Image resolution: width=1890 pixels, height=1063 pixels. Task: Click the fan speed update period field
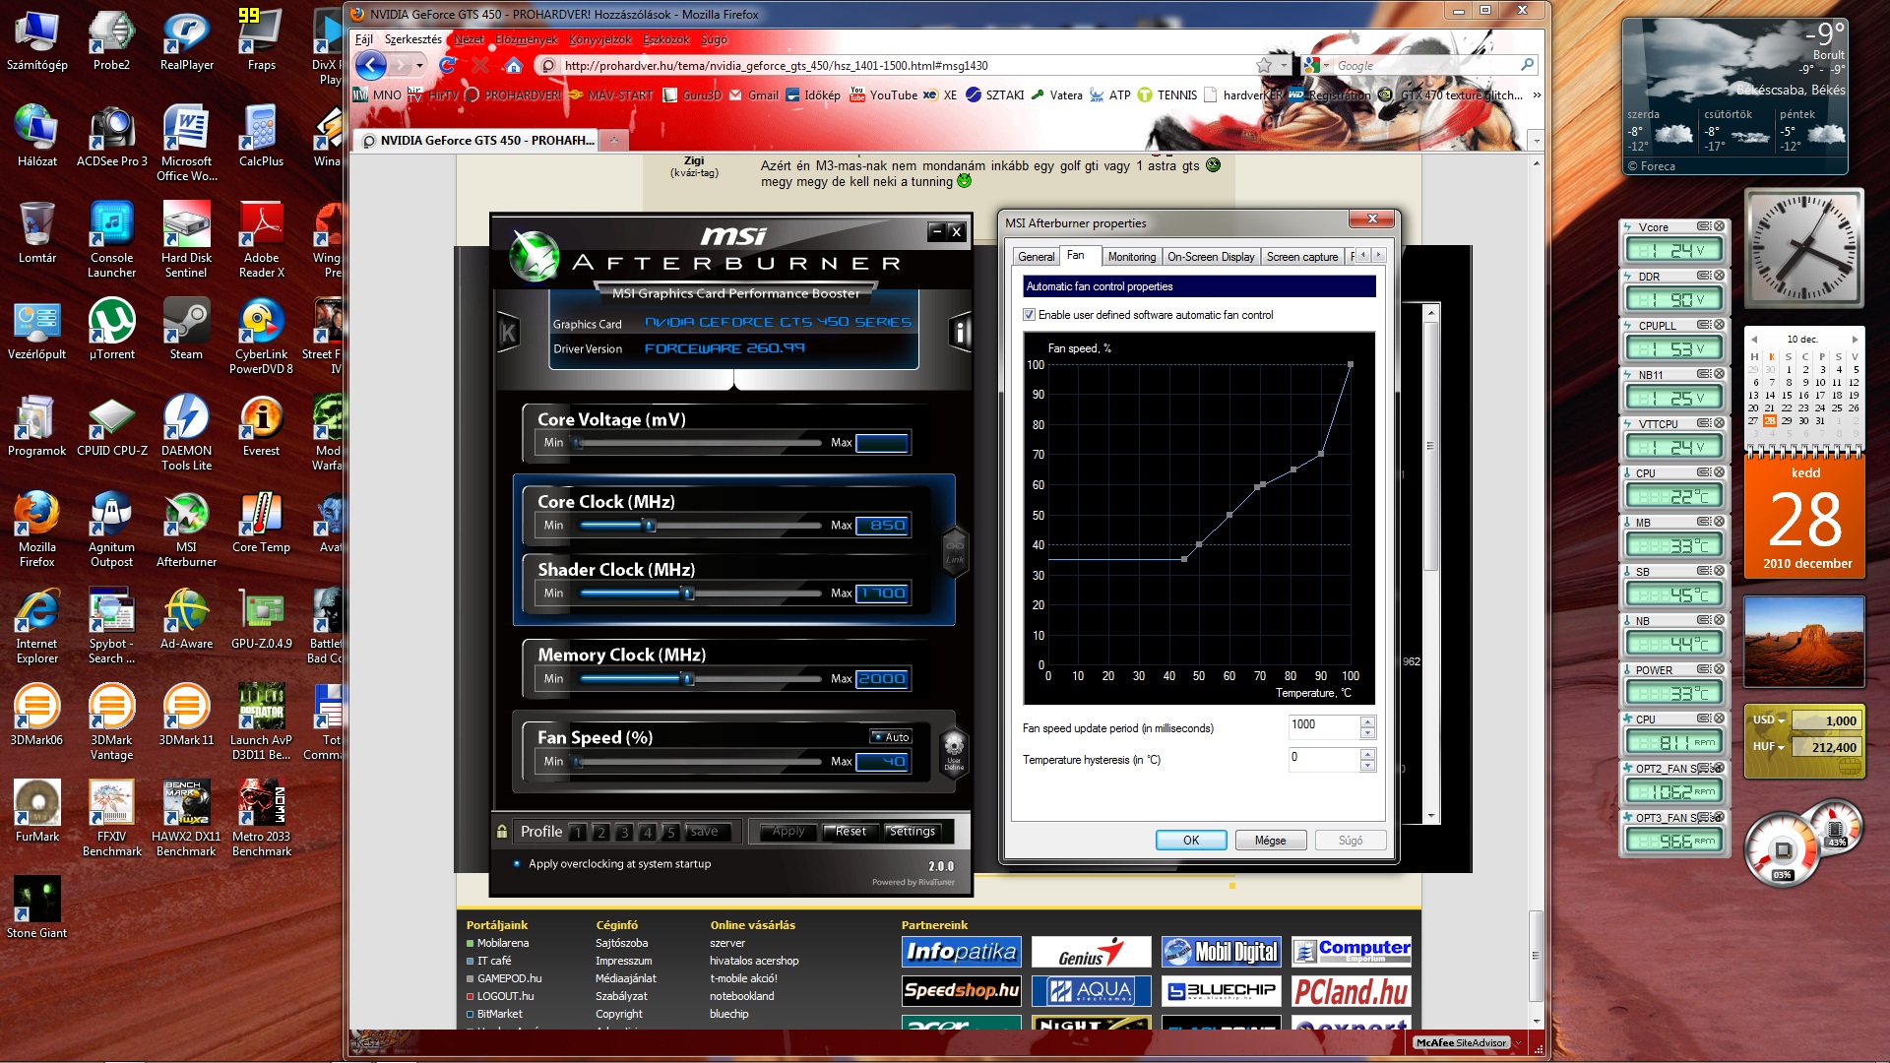point(1323,725)
